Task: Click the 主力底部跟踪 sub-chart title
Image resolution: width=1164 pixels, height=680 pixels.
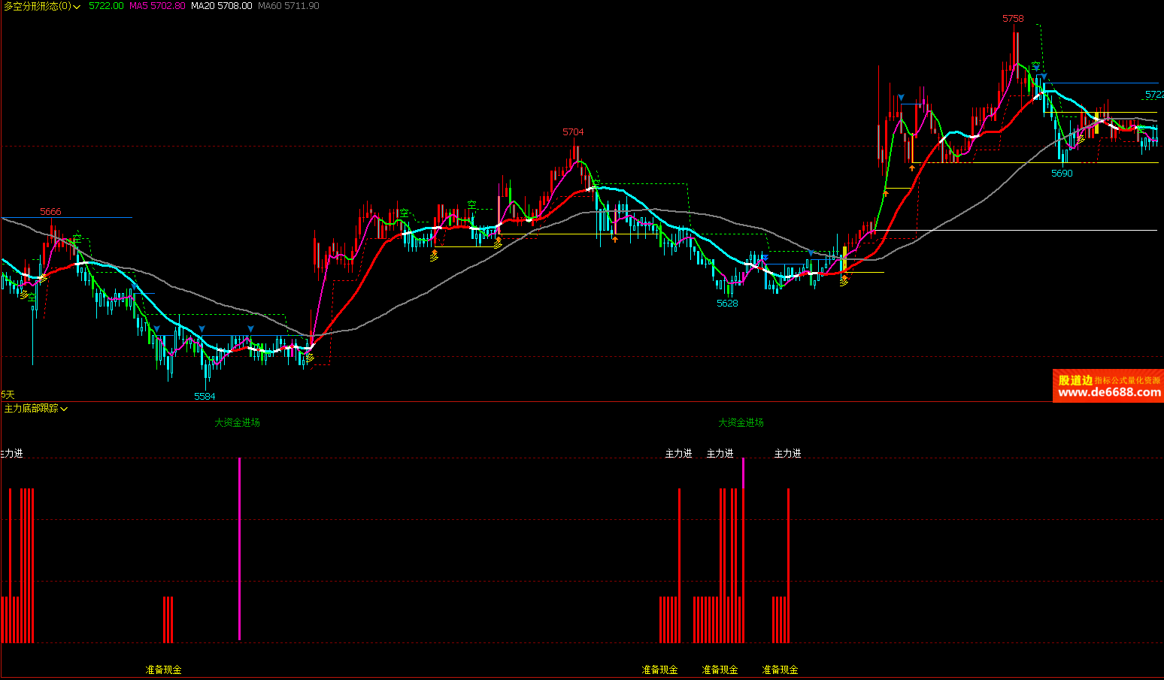Action: (31, 409)
